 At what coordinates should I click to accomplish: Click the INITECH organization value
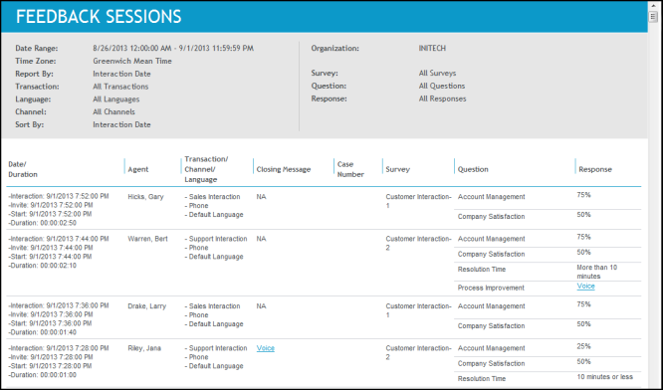(x=432, y=48)
